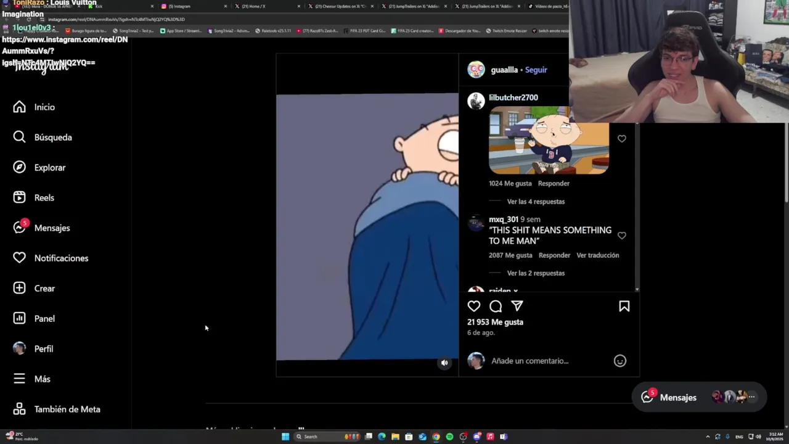Open the Twitch Emote Resizer bookmark
The image size is (789, 444).
point(507,31)
